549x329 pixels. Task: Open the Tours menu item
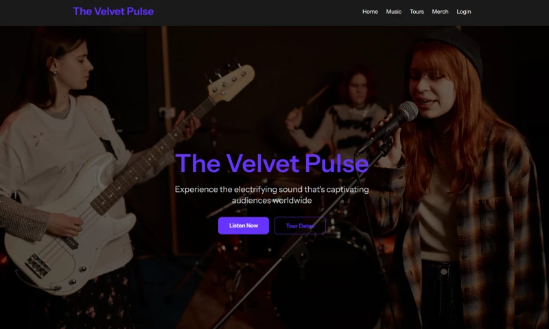pyautogui.click(x=417, y=12)
